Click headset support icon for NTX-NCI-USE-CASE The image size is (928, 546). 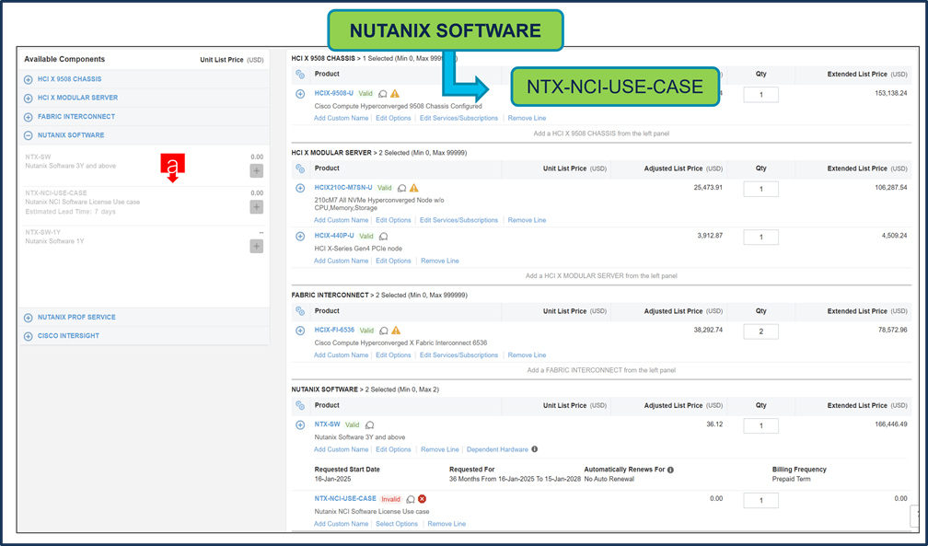[411, 499]
